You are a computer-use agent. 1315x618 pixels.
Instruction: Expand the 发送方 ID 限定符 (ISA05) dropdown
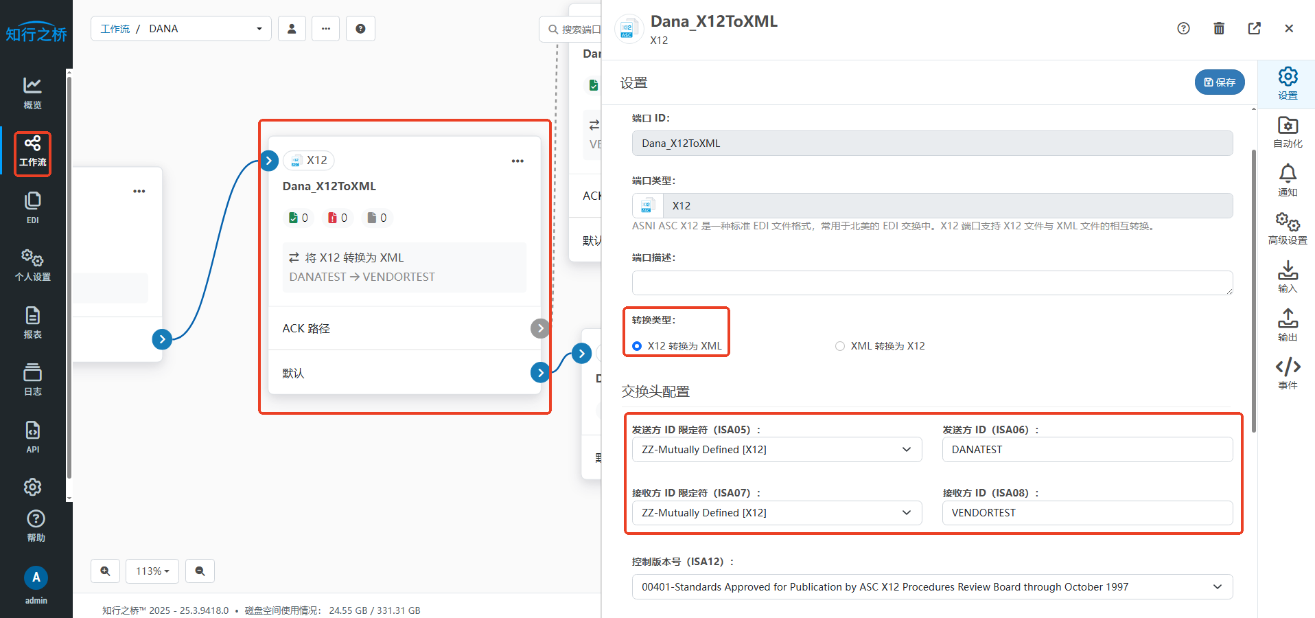coord(776,450)
